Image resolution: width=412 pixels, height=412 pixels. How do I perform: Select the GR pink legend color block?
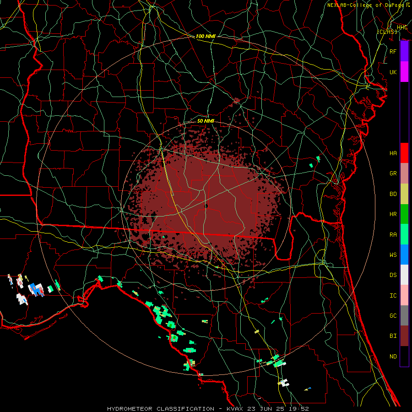pos(404,173)
